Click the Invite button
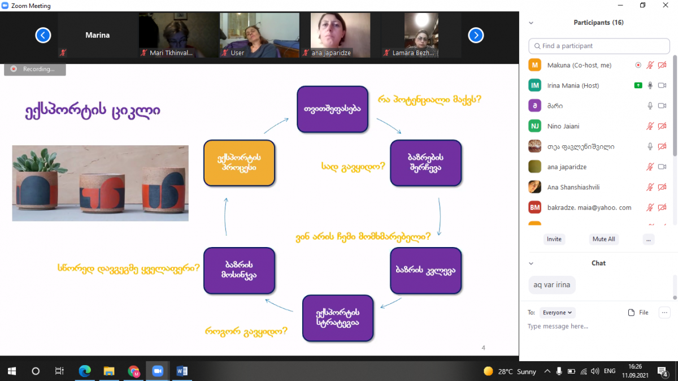The width and height of the screenshot is (678, 381). tap(554, 239)
